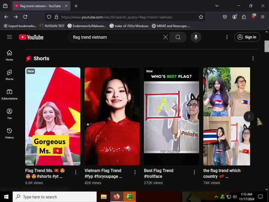The width and height of the screenshot is (269, 202).
Task: Bookmark this page with the star
Action: (x=201, y=17)
